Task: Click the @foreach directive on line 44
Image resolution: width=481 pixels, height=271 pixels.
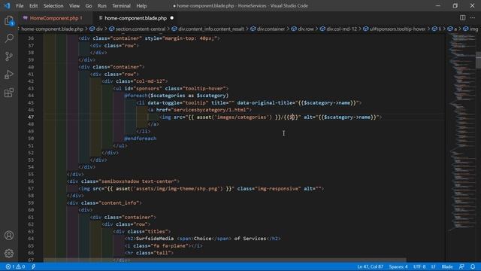Action: pyautogui.click(x=136, y=96)
